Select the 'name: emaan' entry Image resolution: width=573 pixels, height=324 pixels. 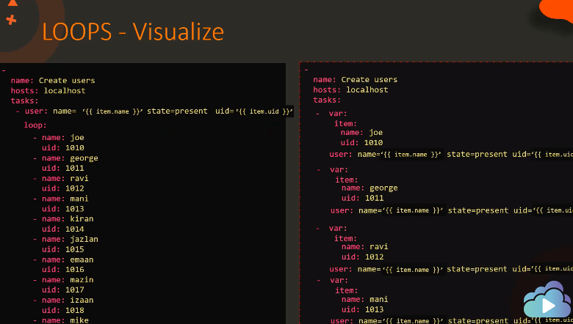click(x=68, y=259)
